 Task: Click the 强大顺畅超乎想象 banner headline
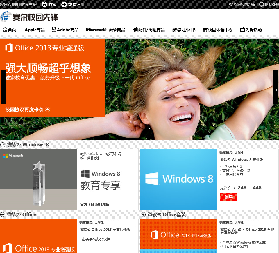click(48, 68)
